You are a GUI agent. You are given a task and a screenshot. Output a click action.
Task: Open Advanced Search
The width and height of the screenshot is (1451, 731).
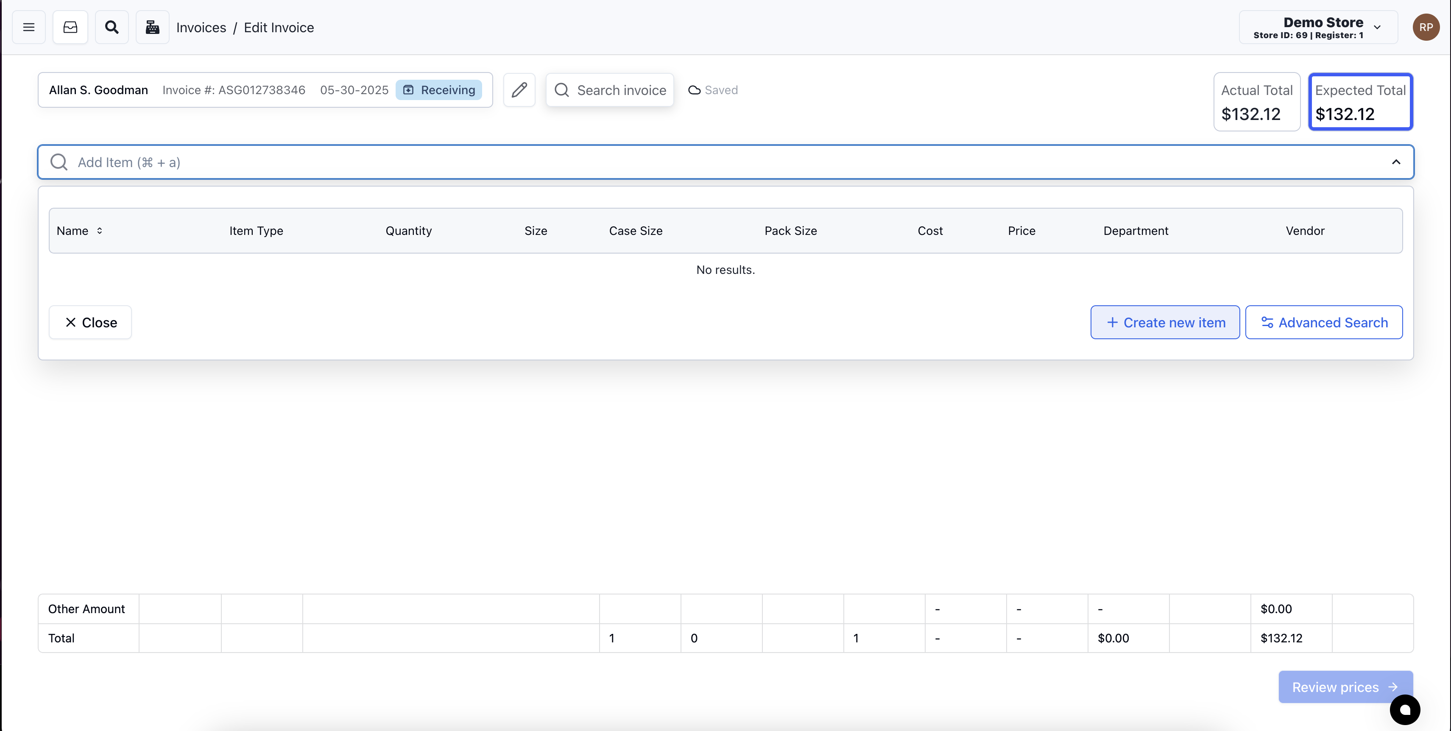(1324, 322)
